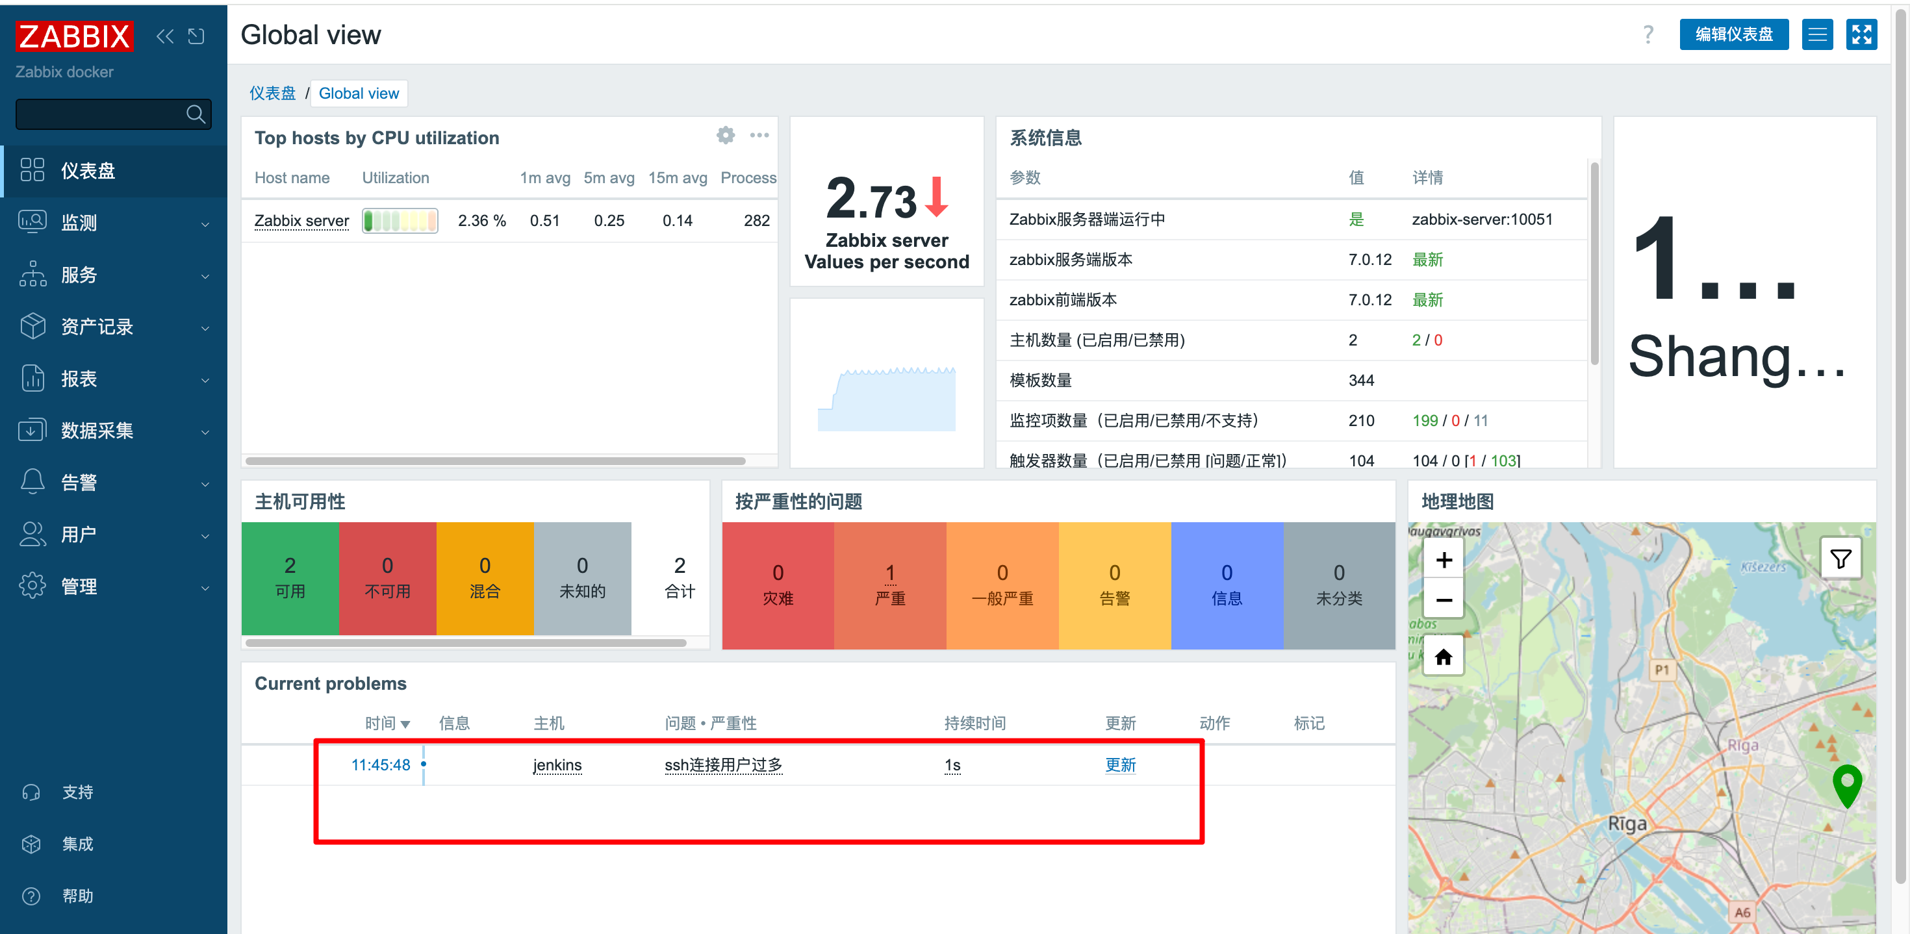Sort problems by 时间 column arrow
The width and height of the screenshot is (1910, 934).
pyautogui.click(x=405, y=724)
